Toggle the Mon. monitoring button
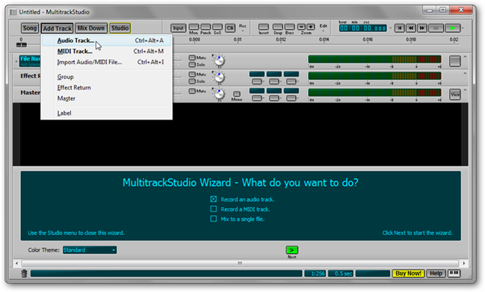 point(194,27)
